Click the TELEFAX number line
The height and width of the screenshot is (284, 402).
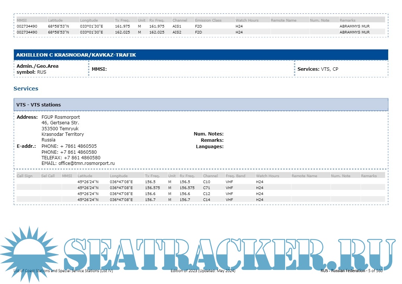[71, 157]
